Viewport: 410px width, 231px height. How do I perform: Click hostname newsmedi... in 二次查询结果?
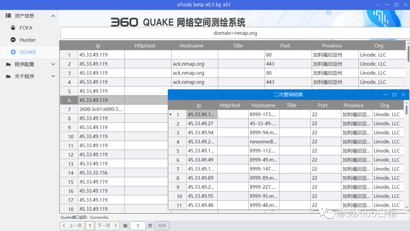point(263,142)
